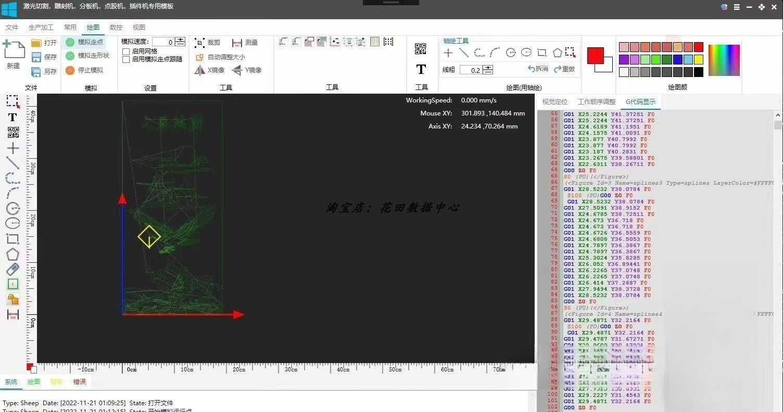Open the 文件 menu tab
The height and width of the screenshot is (412, 783).
click(x=11, y=28)
